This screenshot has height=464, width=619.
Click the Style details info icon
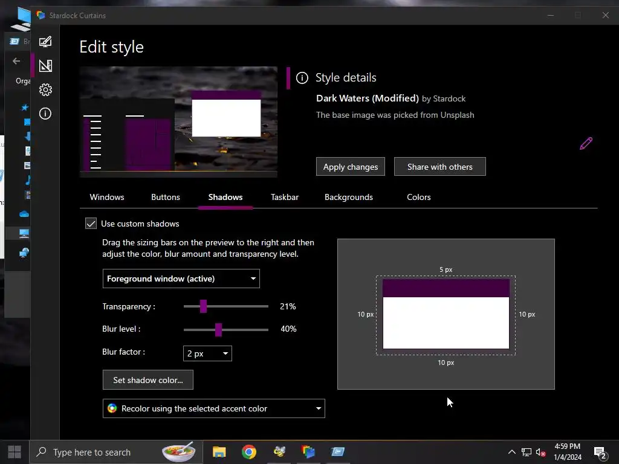302,78
